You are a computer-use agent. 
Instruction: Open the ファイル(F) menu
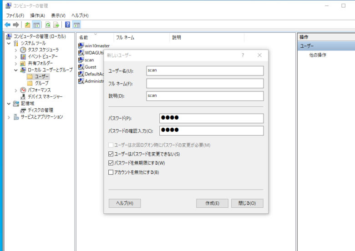[x=15, y=15]
